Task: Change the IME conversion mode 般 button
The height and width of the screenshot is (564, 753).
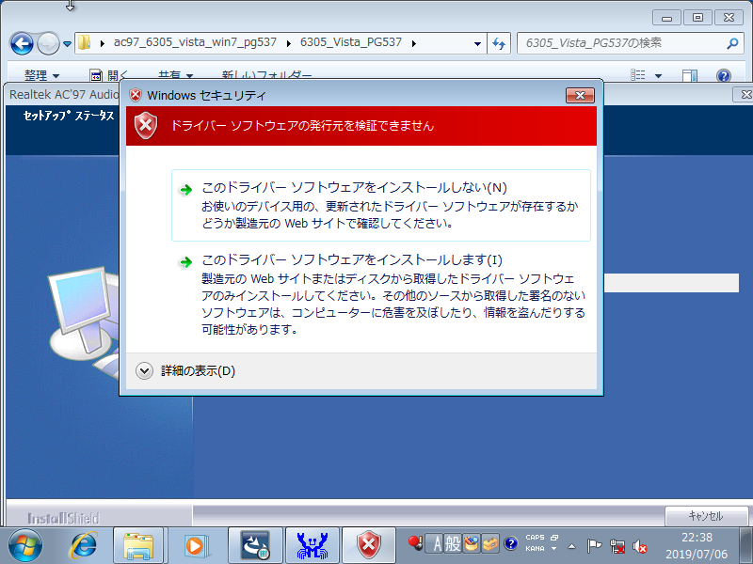Action: coord(453,544)
